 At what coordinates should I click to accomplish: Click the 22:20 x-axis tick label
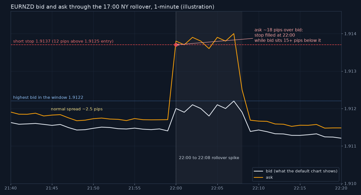(x=341, y=188)
